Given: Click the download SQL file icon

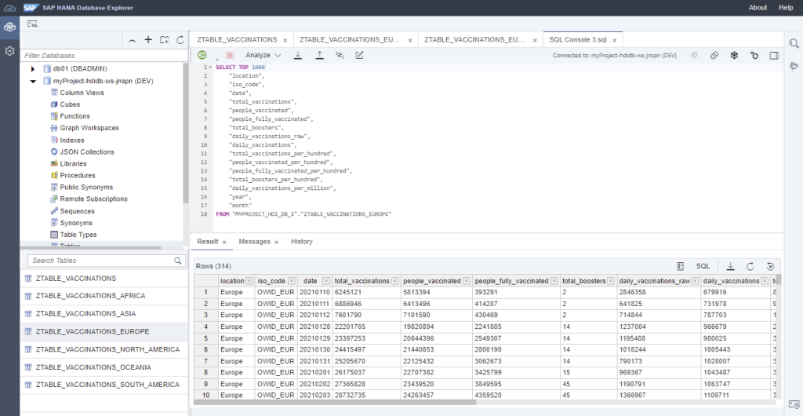Looking at the screenshot, I should point(297,55).
